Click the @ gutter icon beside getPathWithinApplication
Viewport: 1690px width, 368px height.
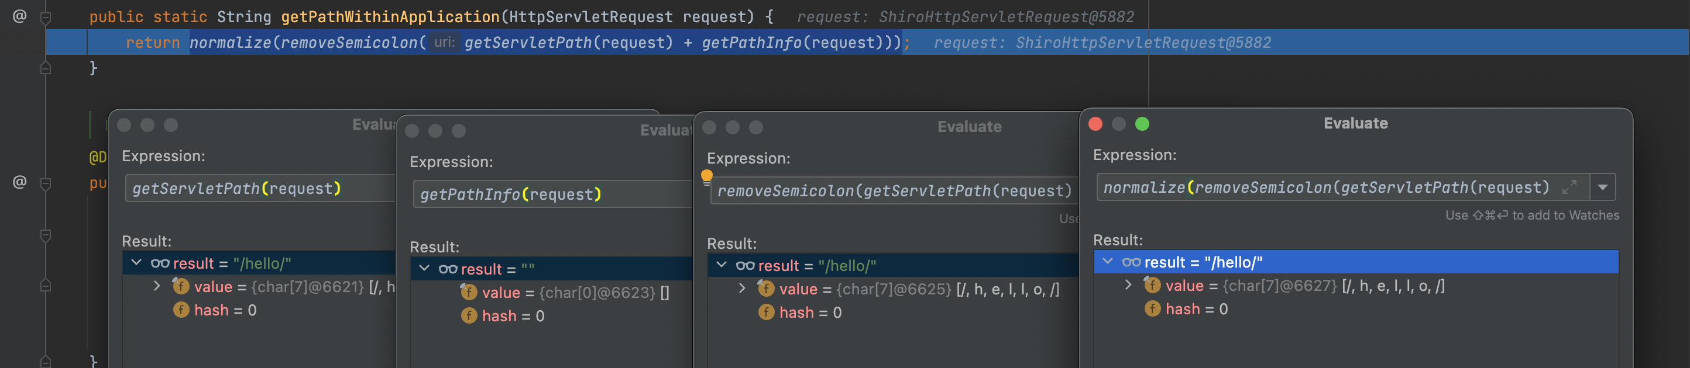(20, 16)
